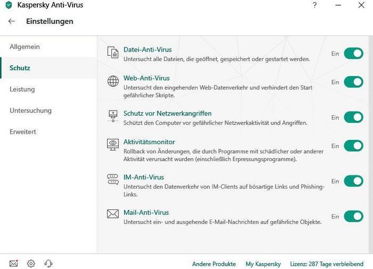Click the Datei-Anti-Virus file icon
Screen dimensions: 373x269
pyautogui.click(x=113, y=52)
